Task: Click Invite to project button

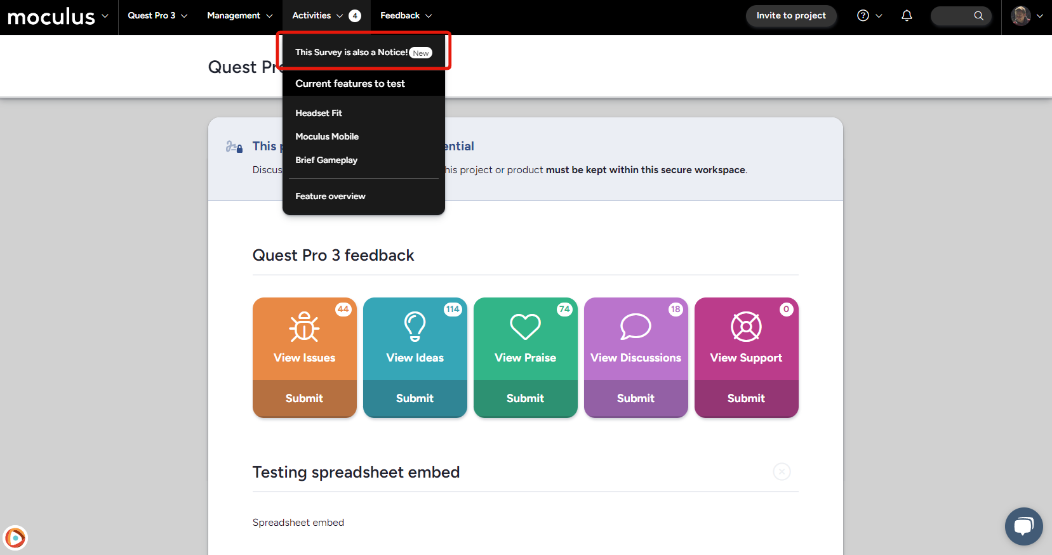Action: click(x=790, y=16)
